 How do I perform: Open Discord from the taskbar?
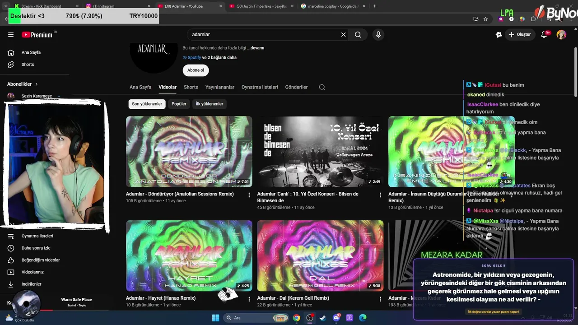(x=336, y=318)
